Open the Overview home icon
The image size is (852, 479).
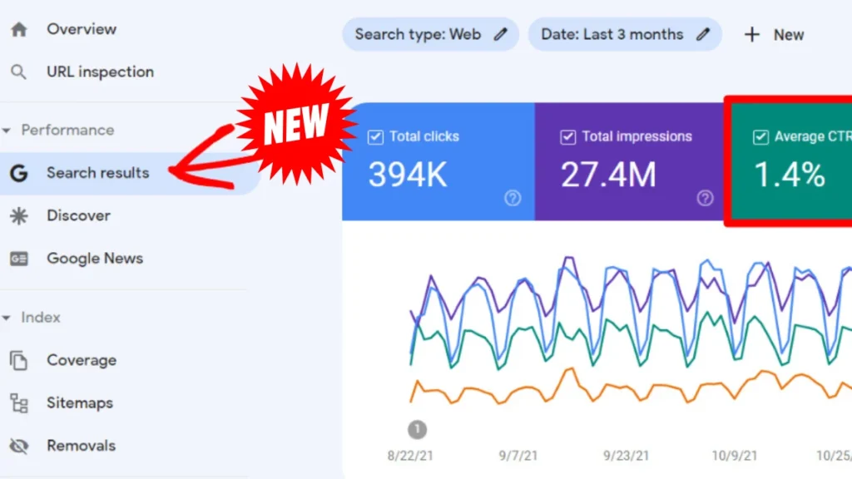19,29
